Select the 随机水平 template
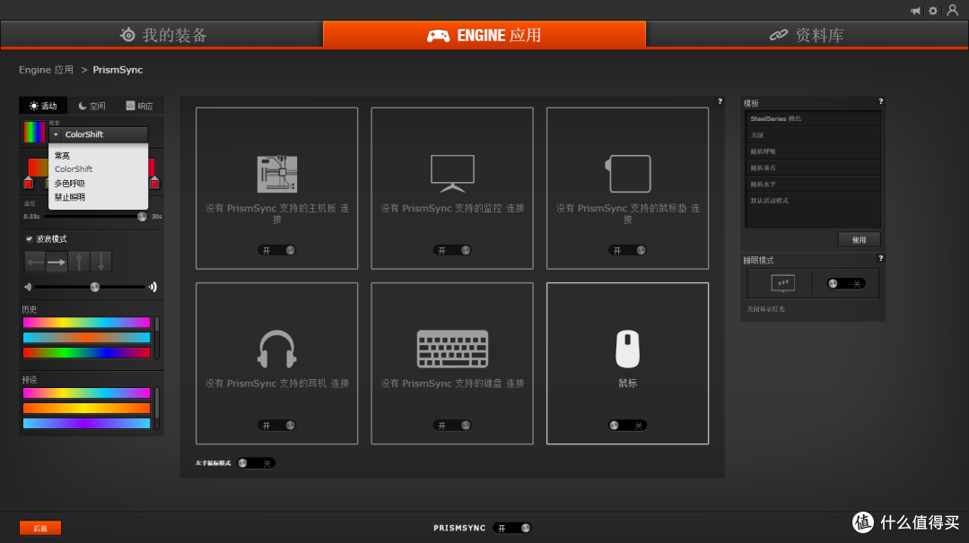This screenshot has width=969, height=543. point(813,184)
